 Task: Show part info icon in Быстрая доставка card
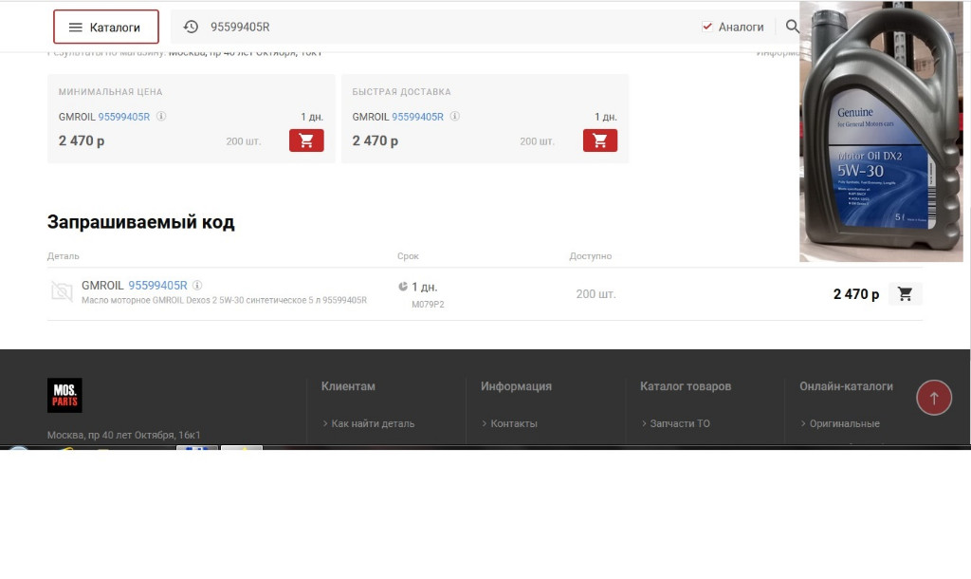tap(454, 116)
